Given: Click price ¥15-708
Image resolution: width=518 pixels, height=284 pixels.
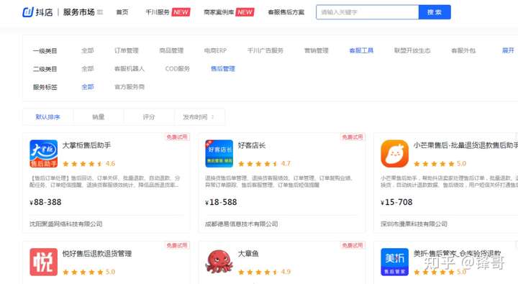Looking at the screenshot, I should (396, 202).
